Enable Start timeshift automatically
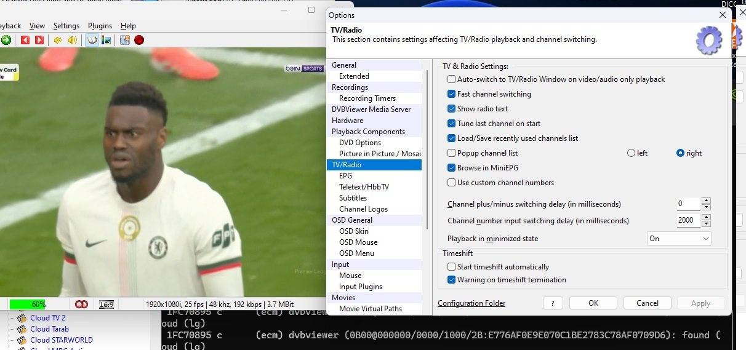The image size is (746, 350). tap(452, 267)
